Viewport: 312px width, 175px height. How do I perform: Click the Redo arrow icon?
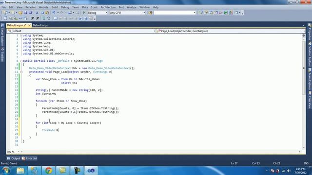tap(62, 13)
